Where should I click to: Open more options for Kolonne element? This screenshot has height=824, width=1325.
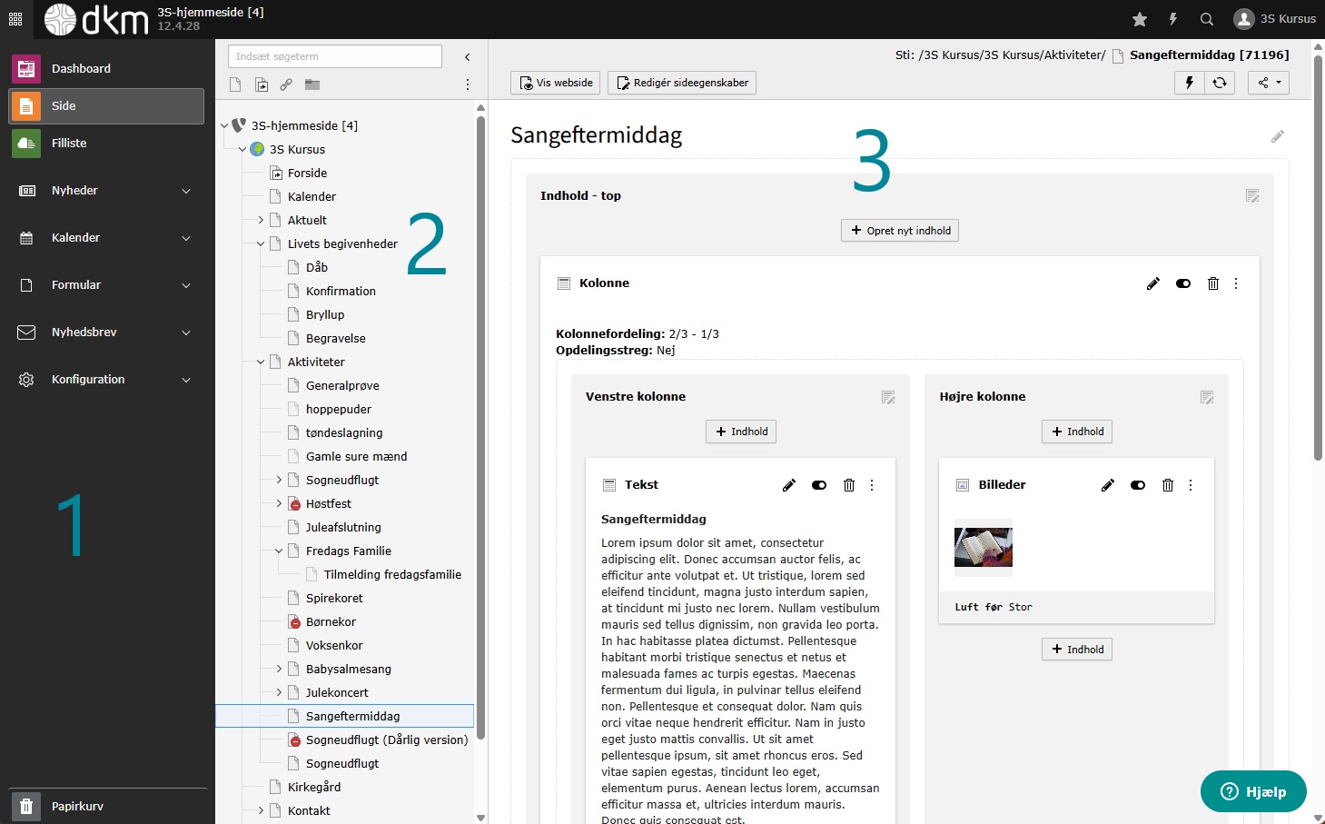coord(1236,283)
